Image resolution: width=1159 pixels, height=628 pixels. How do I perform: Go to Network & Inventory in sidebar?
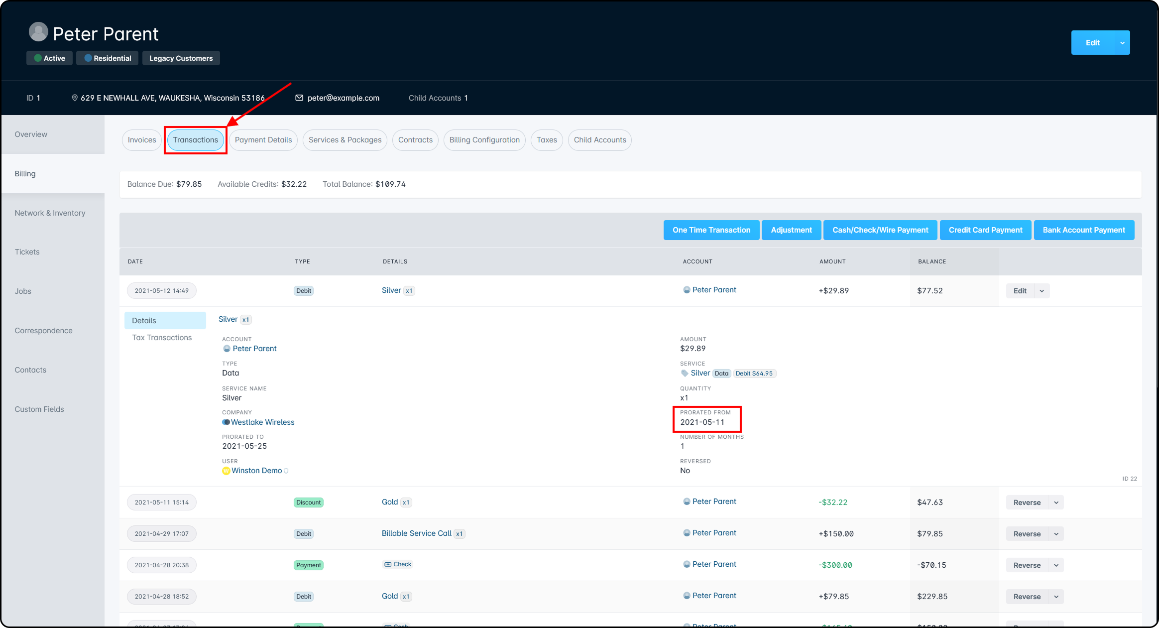point(50,213)
